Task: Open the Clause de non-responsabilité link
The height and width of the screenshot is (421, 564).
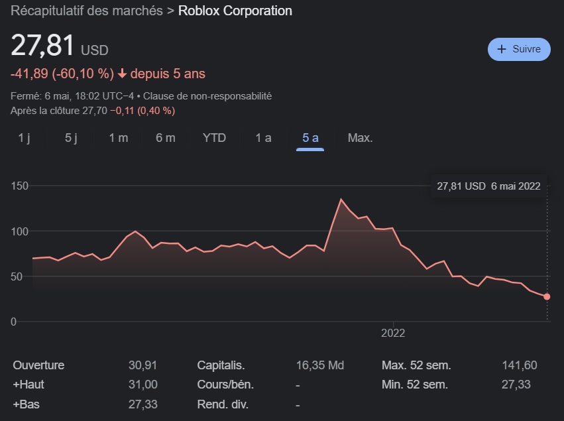Action: [x=207, y=96]
